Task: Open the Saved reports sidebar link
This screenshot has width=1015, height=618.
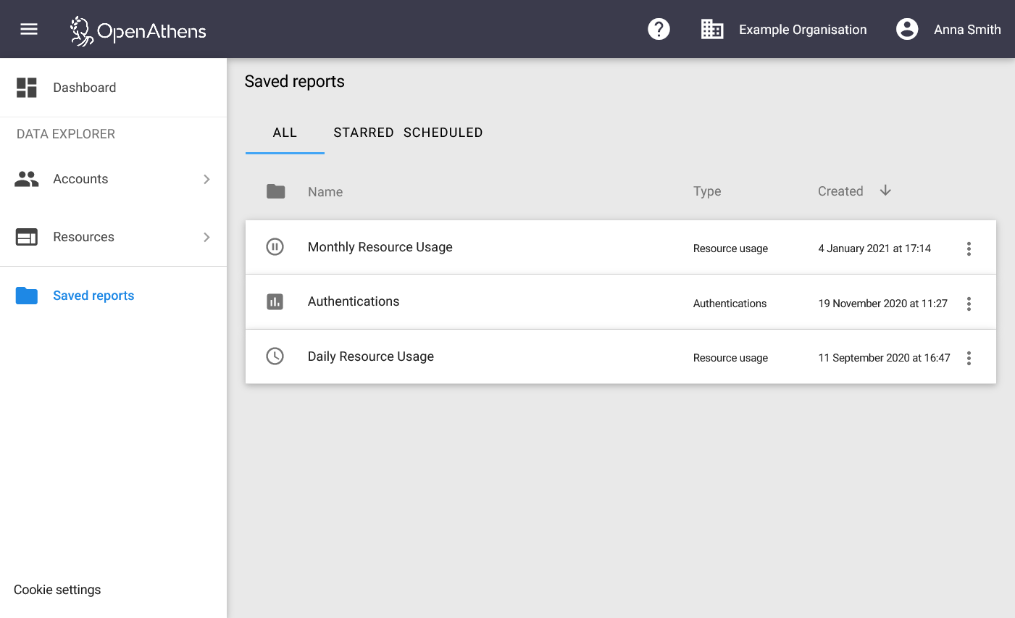Action: (93, 295)
